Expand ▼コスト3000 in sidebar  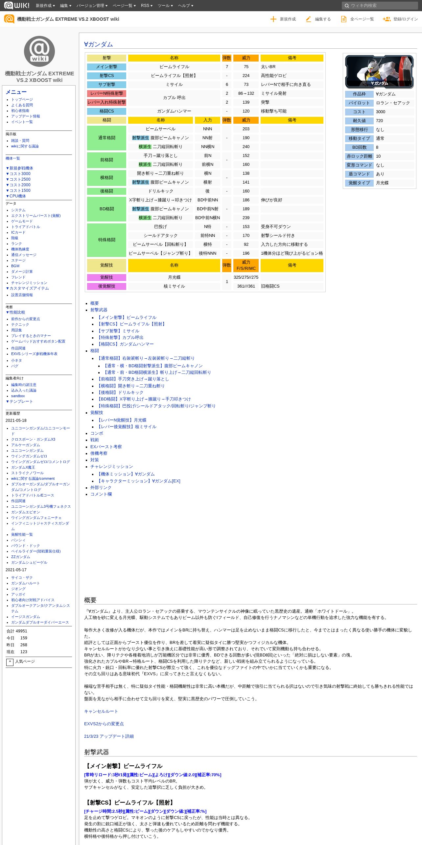(18, 174)
